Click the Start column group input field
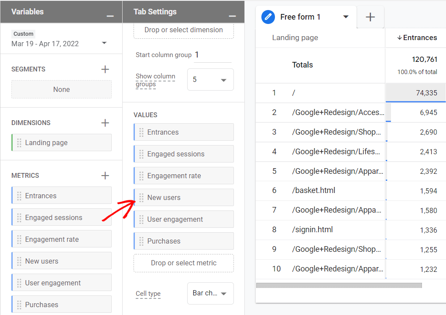 click(x=213, y=54)
